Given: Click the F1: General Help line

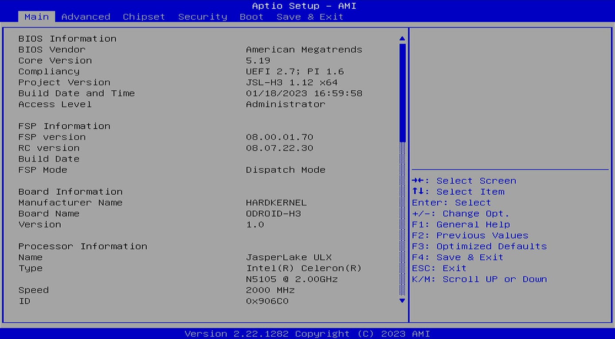Looking at the screenshot, I should [461, 224].
